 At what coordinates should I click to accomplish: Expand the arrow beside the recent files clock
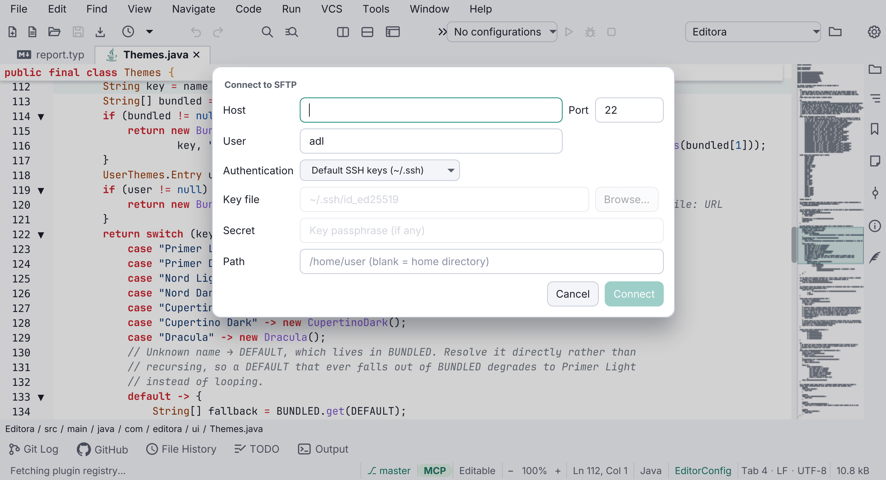[150, 32]
